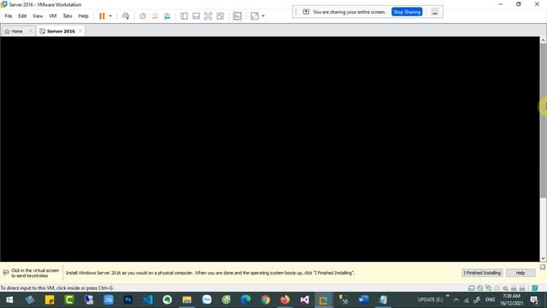Open the Edit menu
Image resolution: width=547 pixels, height=308 pixels.
point(22,16)
